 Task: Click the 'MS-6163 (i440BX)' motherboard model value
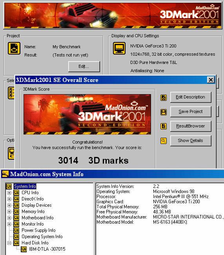tap(170, 222)
